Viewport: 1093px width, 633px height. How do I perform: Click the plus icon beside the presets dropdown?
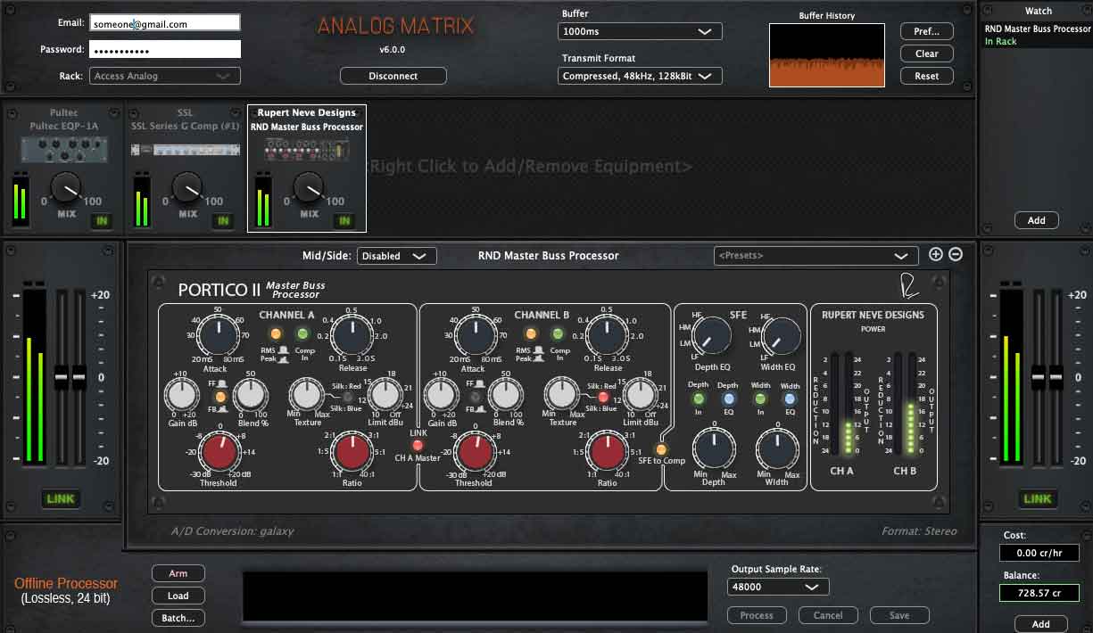tap(935, 254)
